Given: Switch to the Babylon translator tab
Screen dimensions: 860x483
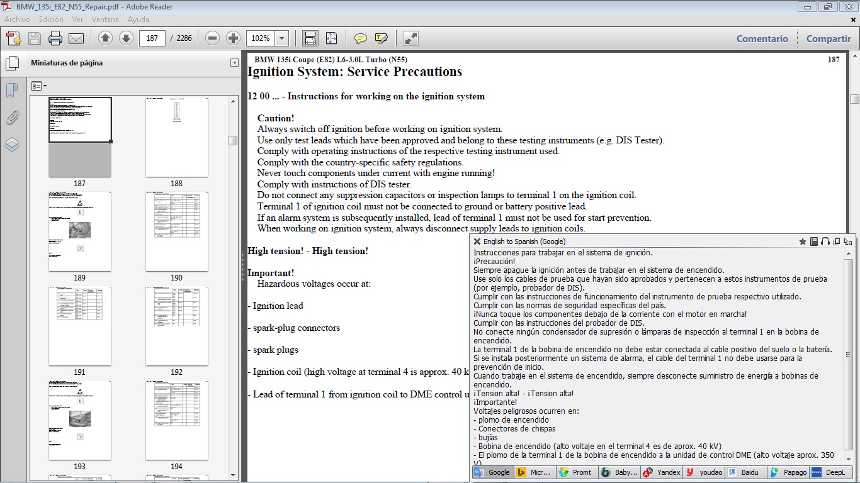Looking at the screenshot, I should click(618, 472).
